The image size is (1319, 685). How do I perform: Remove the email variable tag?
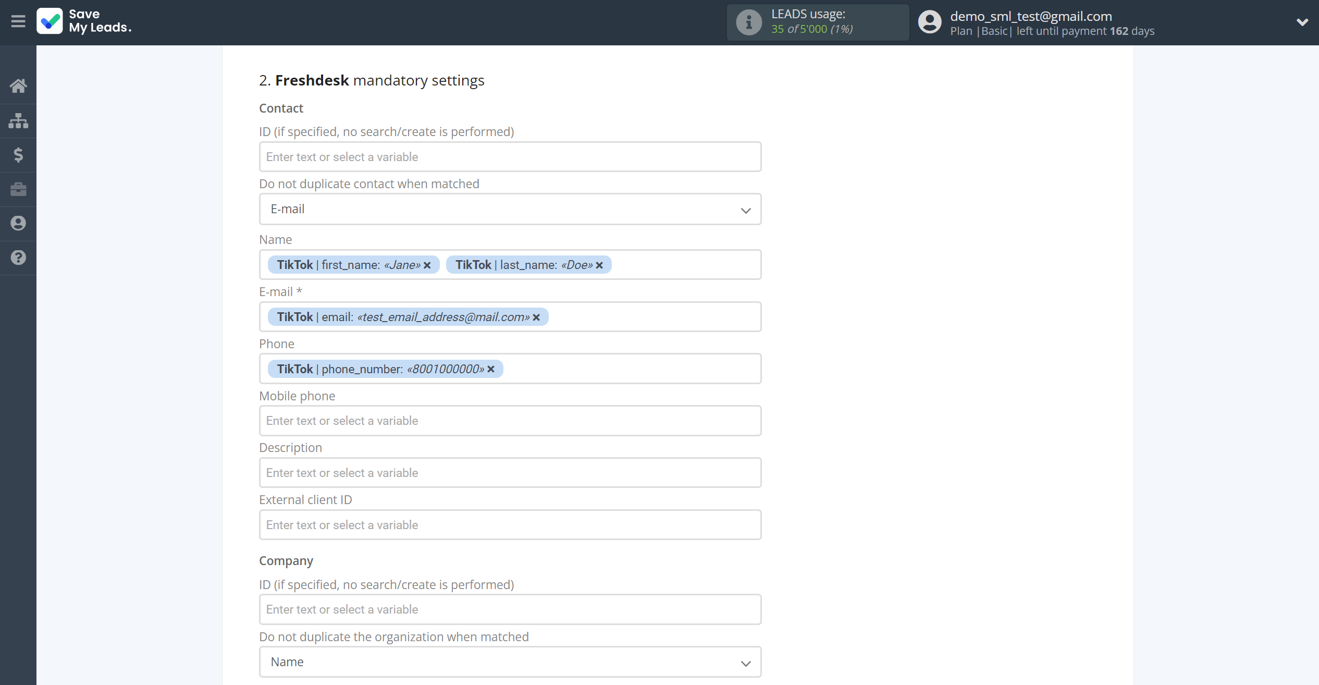(536, 317)
